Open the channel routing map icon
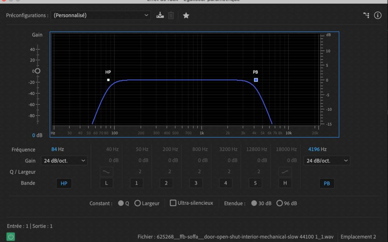The image size is (388, 242). point(366,15)
